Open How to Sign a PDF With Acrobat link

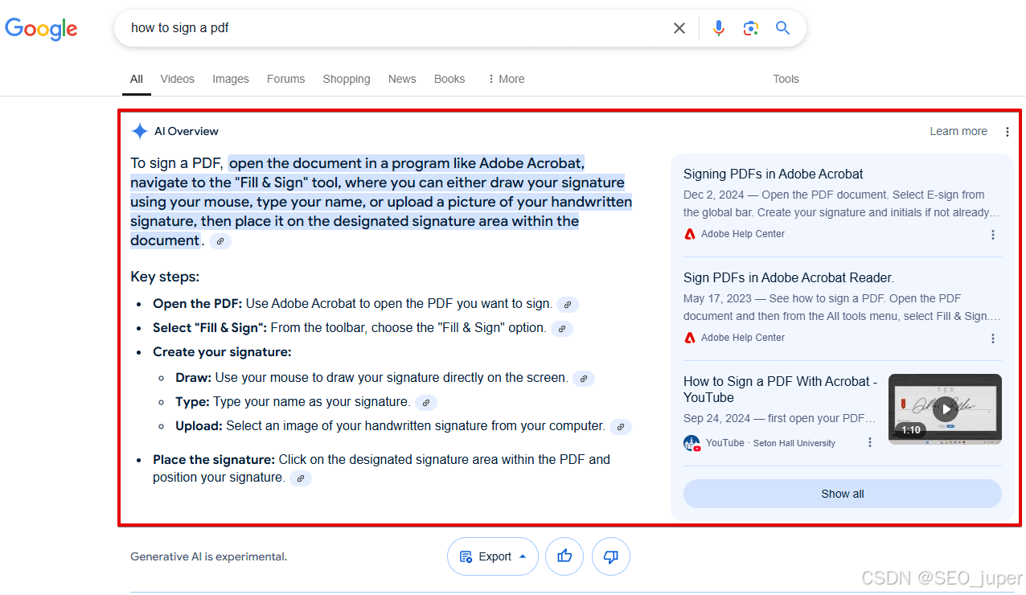781,389
